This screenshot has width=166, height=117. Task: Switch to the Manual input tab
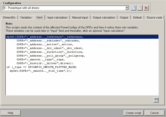pyautogui.click(x=80, y=18)
